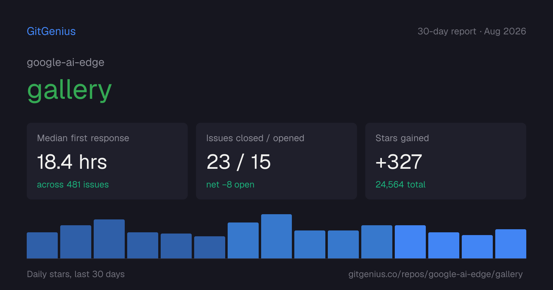Click the "24,564 total" note

(400, 184)
